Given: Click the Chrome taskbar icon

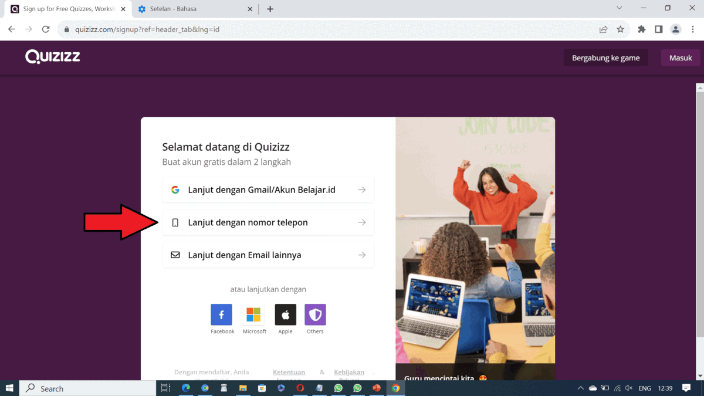Looking at the screenshot, I should [x=396, y=388].
